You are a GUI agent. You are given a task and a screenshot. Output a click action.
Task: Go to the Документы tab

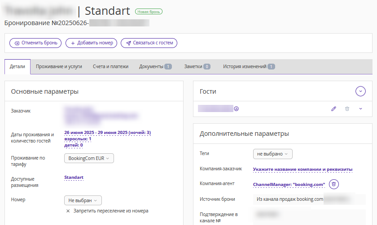coord(155,66)
